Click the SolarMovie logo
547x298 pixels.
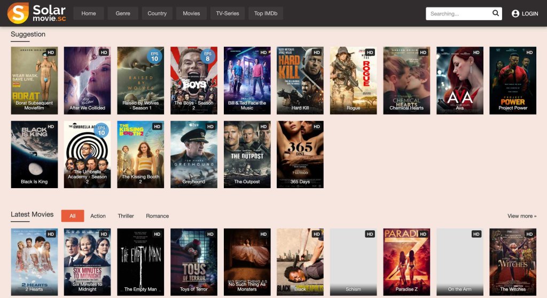coord(37,13)
